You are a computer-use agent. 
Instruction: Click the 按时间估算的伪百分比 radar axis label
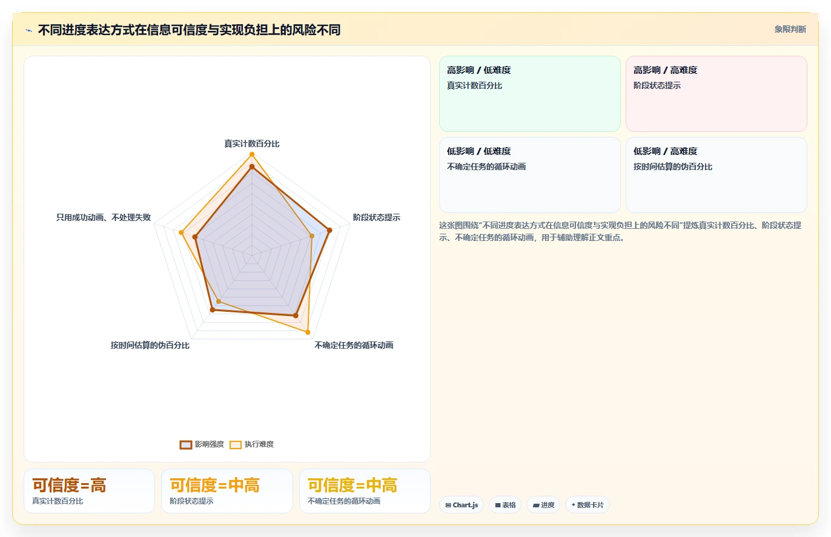point(150,345)
